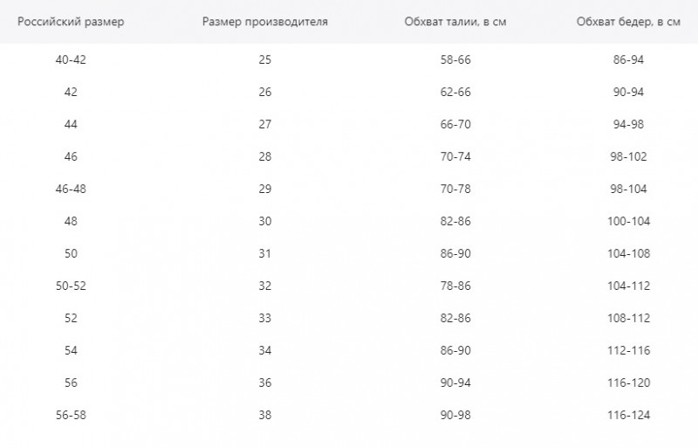Click manufacturer size 30 cell
The image size is (698, 448).
pyautogui.click(x=265, y=221)
